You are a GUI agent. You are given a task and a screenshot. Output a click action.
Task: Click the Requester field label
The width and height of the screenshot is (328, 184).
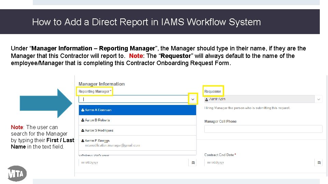point(213,91)
